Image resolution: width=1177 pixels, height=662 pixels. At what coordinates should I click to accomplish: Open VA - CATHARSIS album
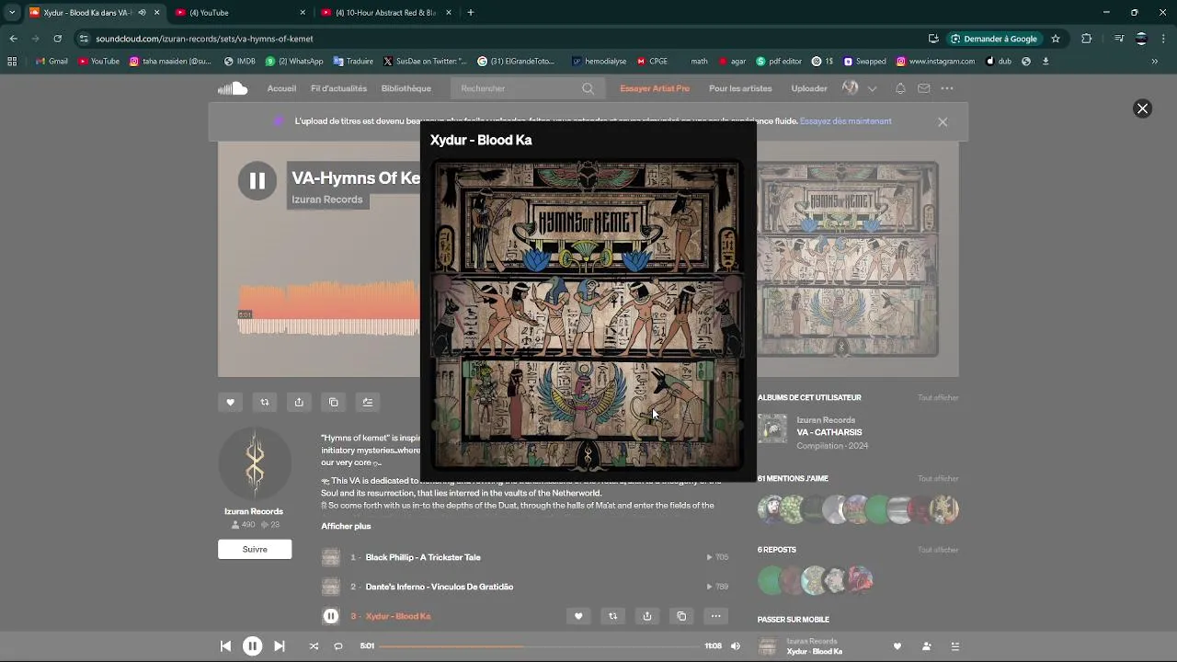click(x=828, y=432)
